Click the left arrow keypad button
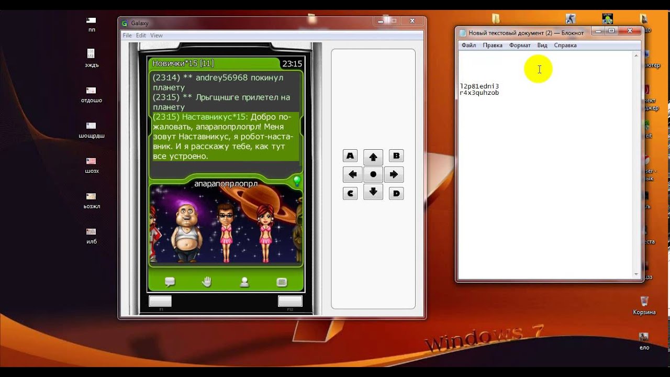This screenshot has width=670, height=377. [352, 174]
